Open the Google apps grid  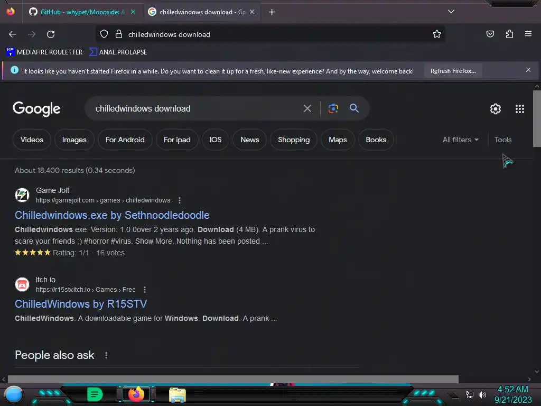[x=520, y=109]
